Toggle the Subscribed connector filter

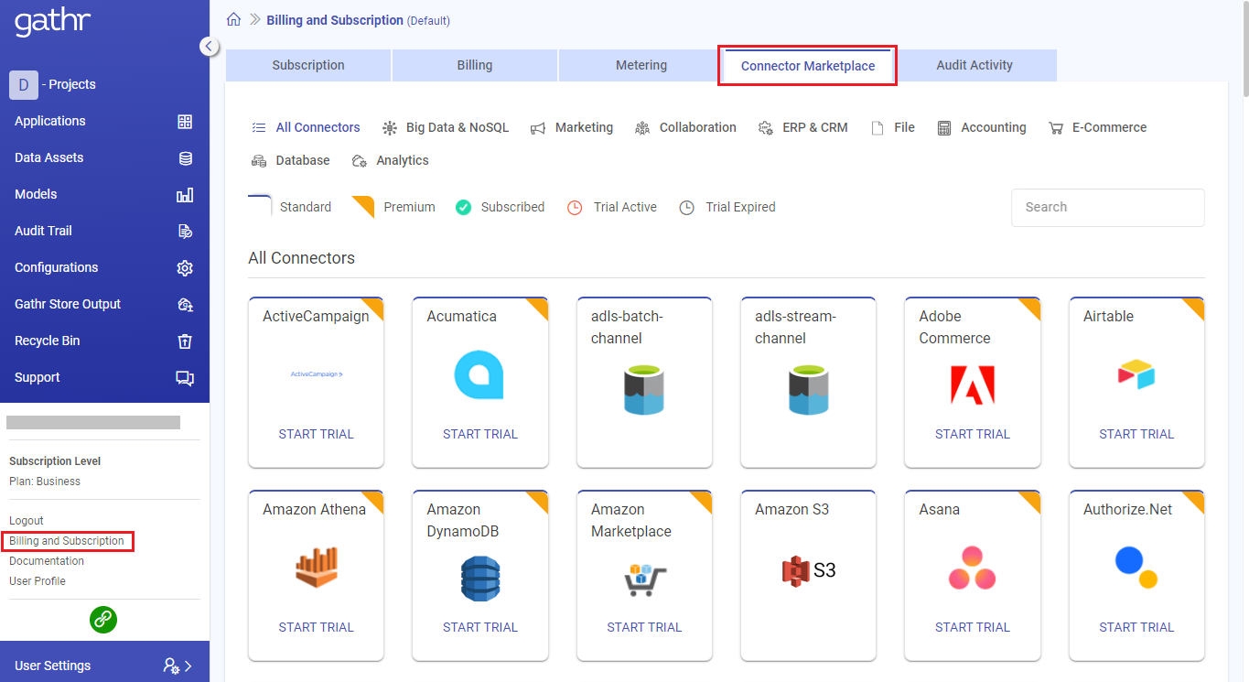click(501, 207)
